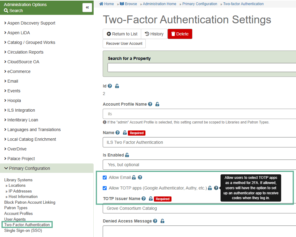Expand Palace Project section
The image size is (296, 237).
coord(19,159)
